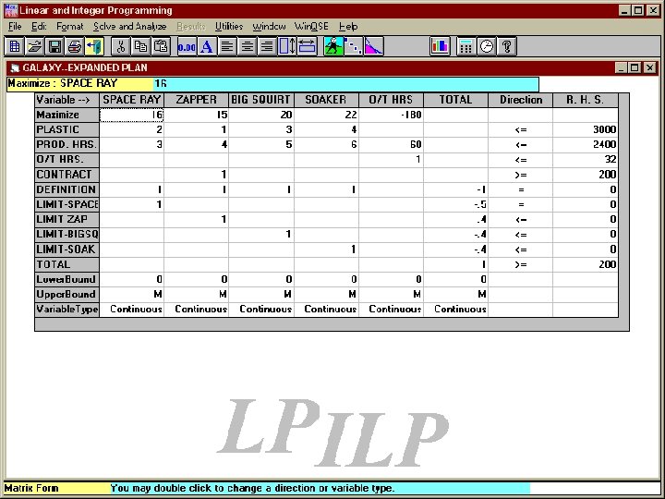
Task: Select the LIMIT ZAP row label
Action: pos(67,219)
